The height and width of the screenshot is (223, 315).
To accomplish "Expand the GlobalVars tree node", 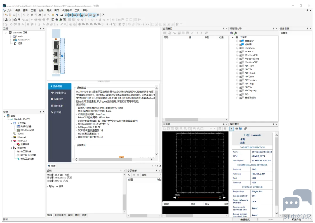I will [x=11, y=40].
